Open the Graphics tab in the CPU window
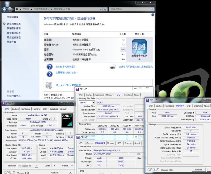This screenshot has height=174, width=211. (x=54, y=109)
